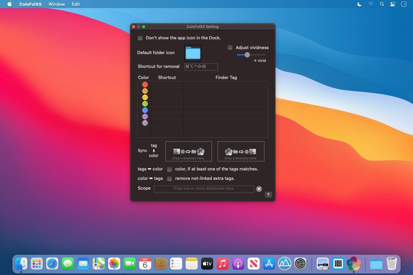413x275 pixels.
Task: Open the ColoFolXS application menu
Action: 31,4
